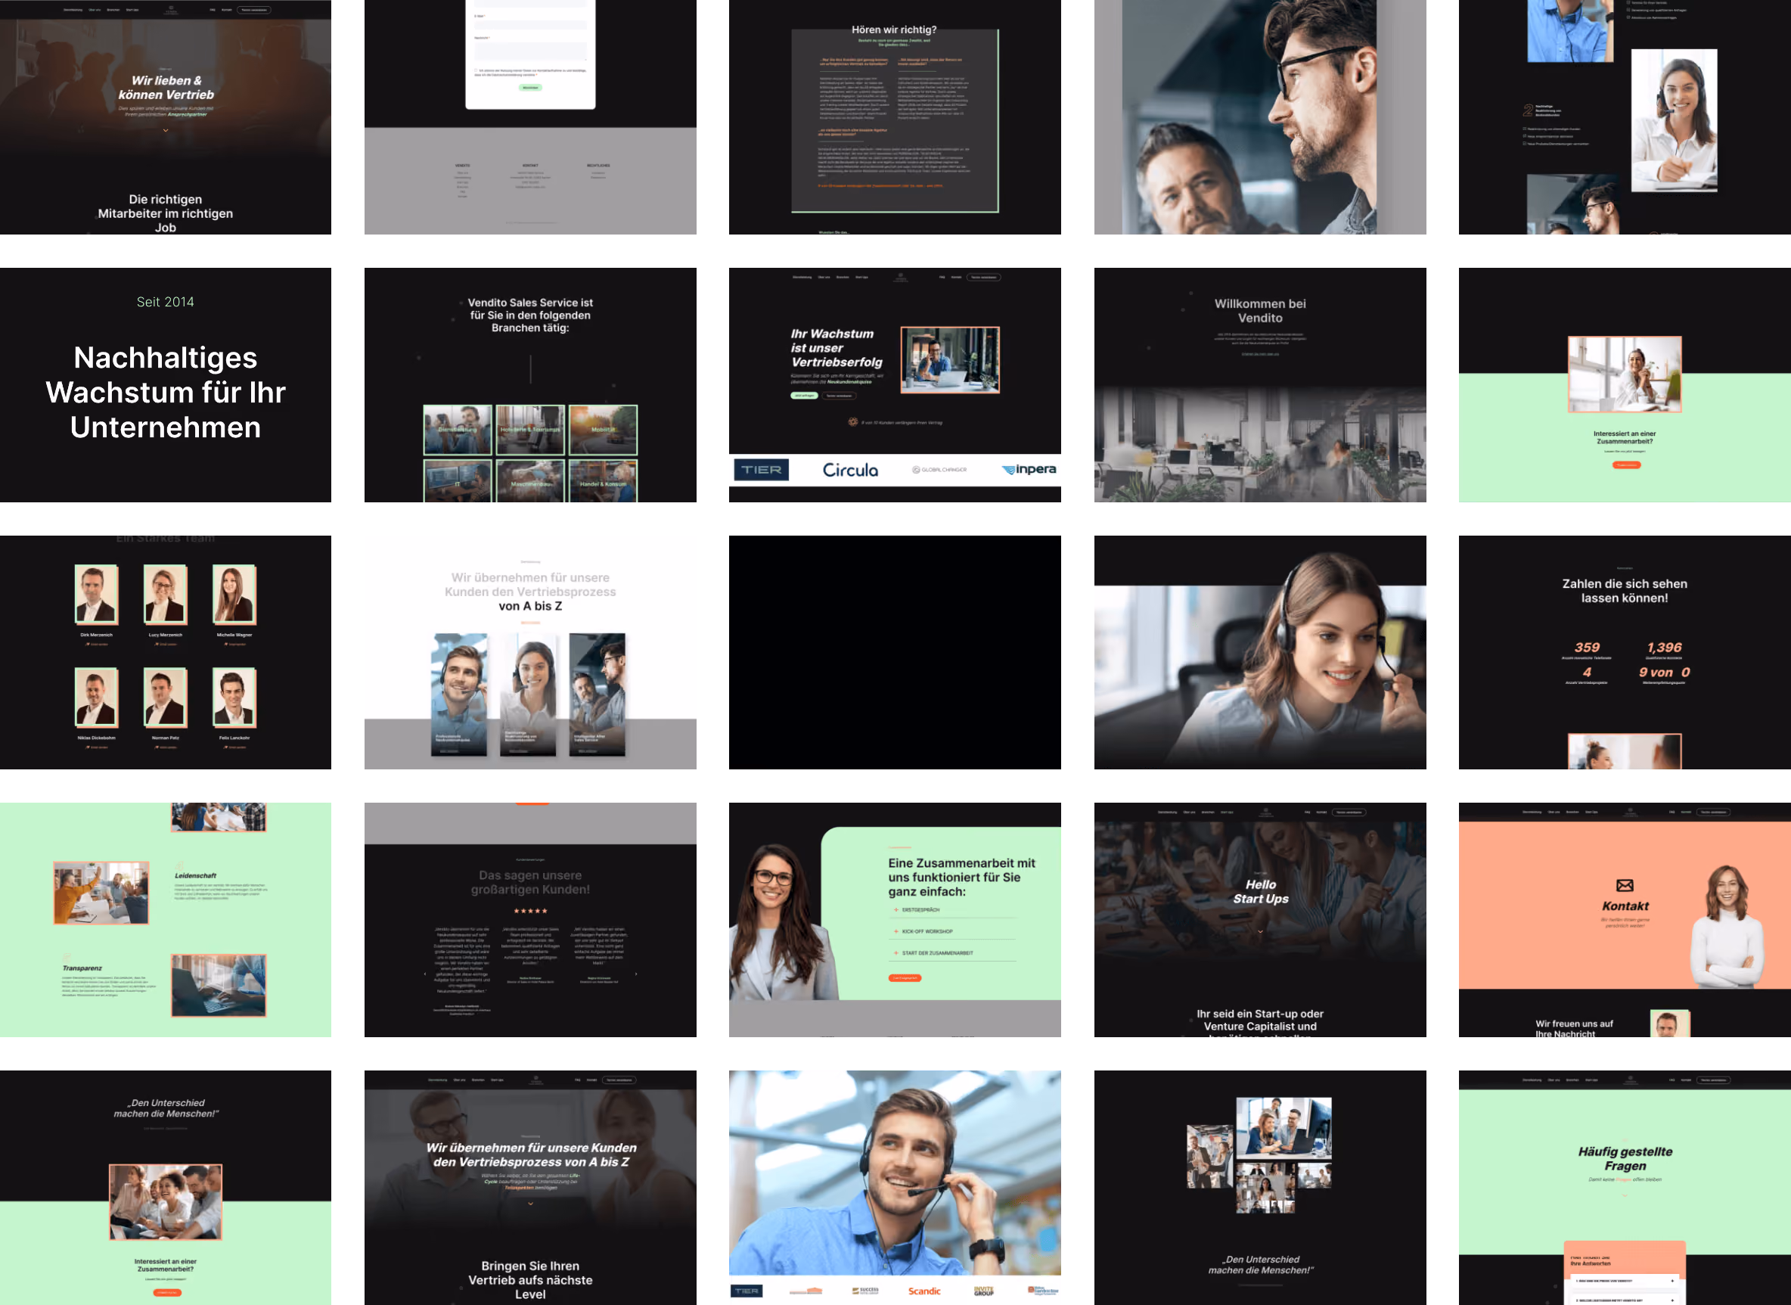Open the 'Den Unterschied machen die Menschen' thumbnail with green bottom
Viewport: 1791px width, 1305px height.
point(166,1187)
